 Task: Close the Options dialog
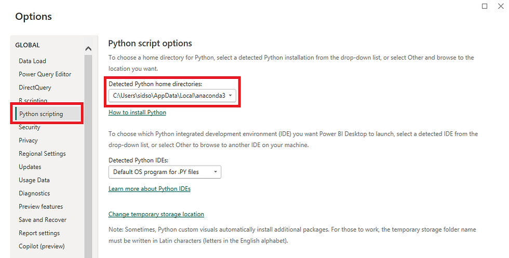point(501,6)
